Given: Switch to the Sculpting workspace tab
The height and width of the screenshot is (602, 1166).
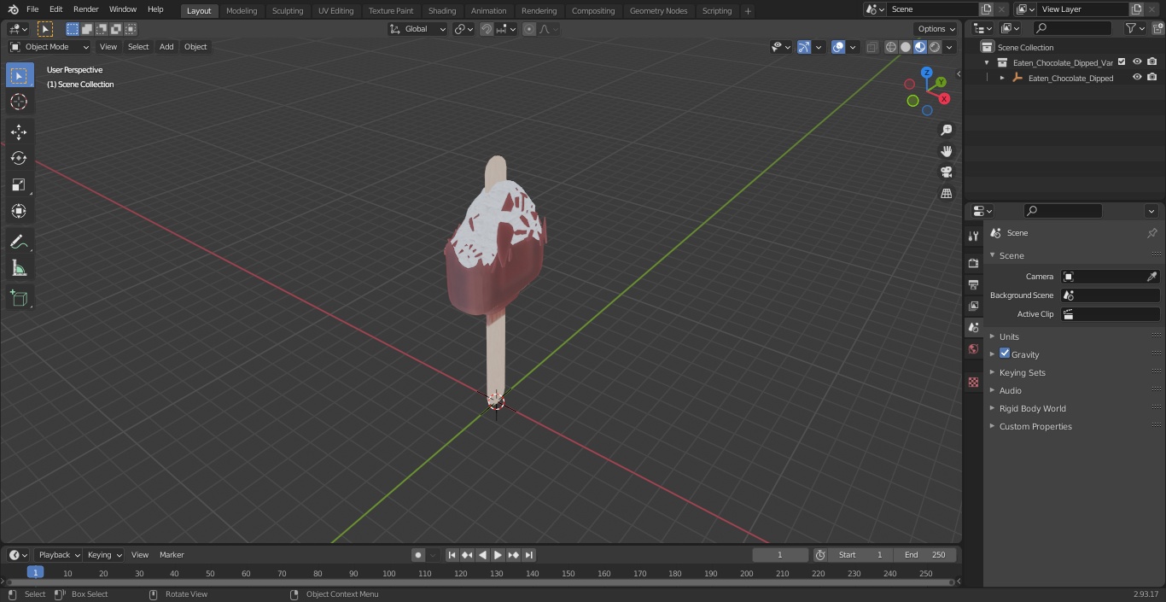Looking at the screenshot, I should tap(288, 10).
